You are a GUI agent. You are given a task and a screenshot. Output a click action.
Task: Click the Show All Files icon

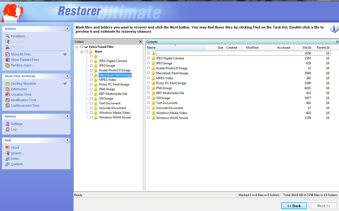[8, 54]
